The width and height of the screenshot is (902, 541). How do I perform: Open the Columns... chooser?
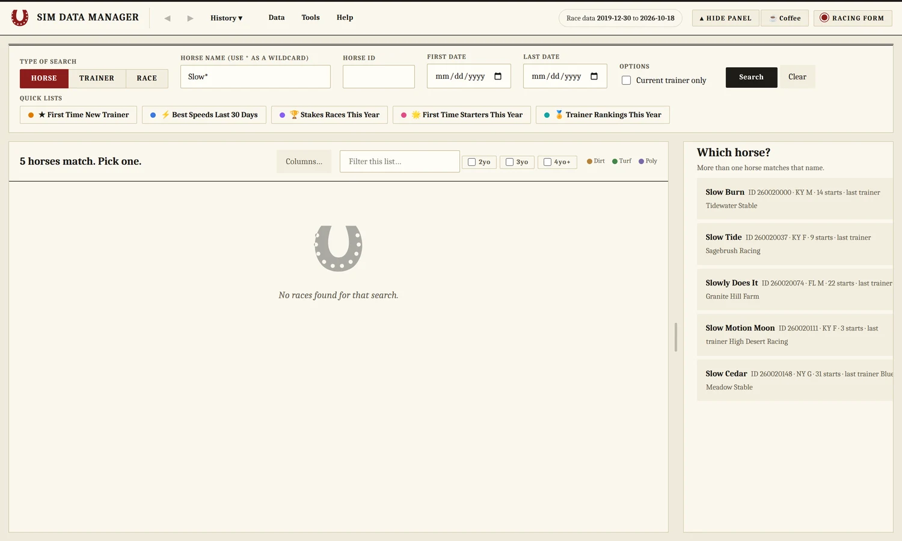point(304,161)
